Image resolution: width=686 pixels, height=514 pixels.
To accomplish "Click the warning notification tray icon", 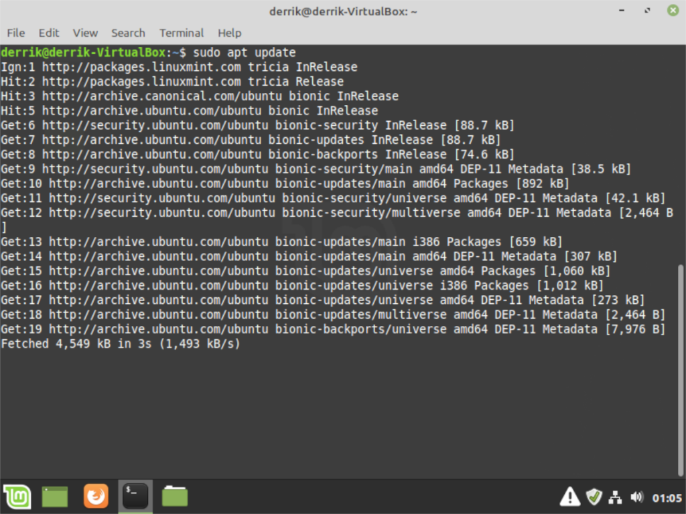I will click(x=569, y=497).
